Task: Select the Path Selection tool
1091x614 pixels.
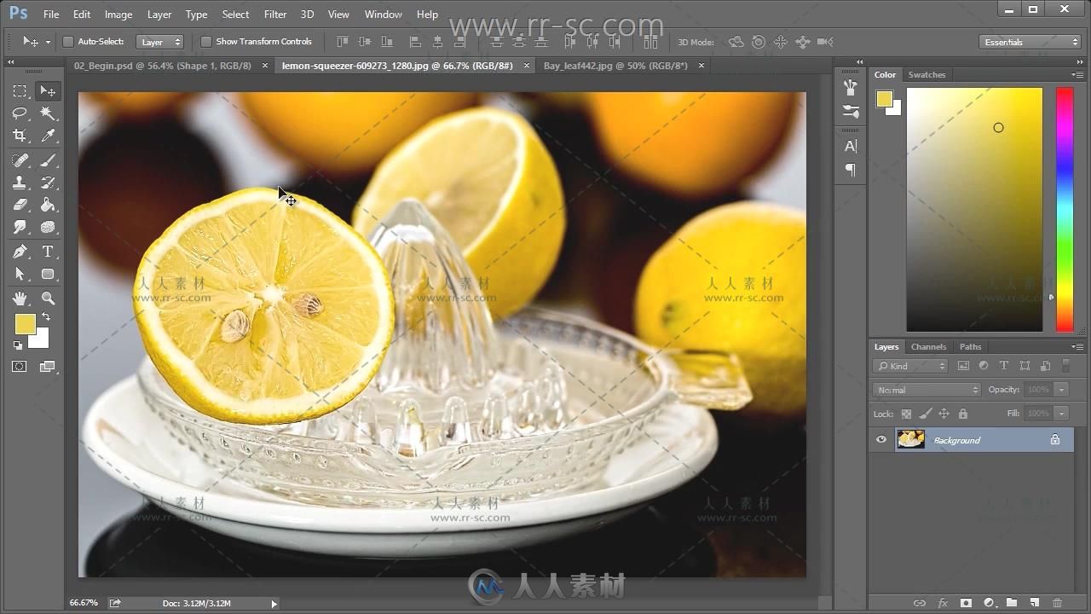Action: 20,274
